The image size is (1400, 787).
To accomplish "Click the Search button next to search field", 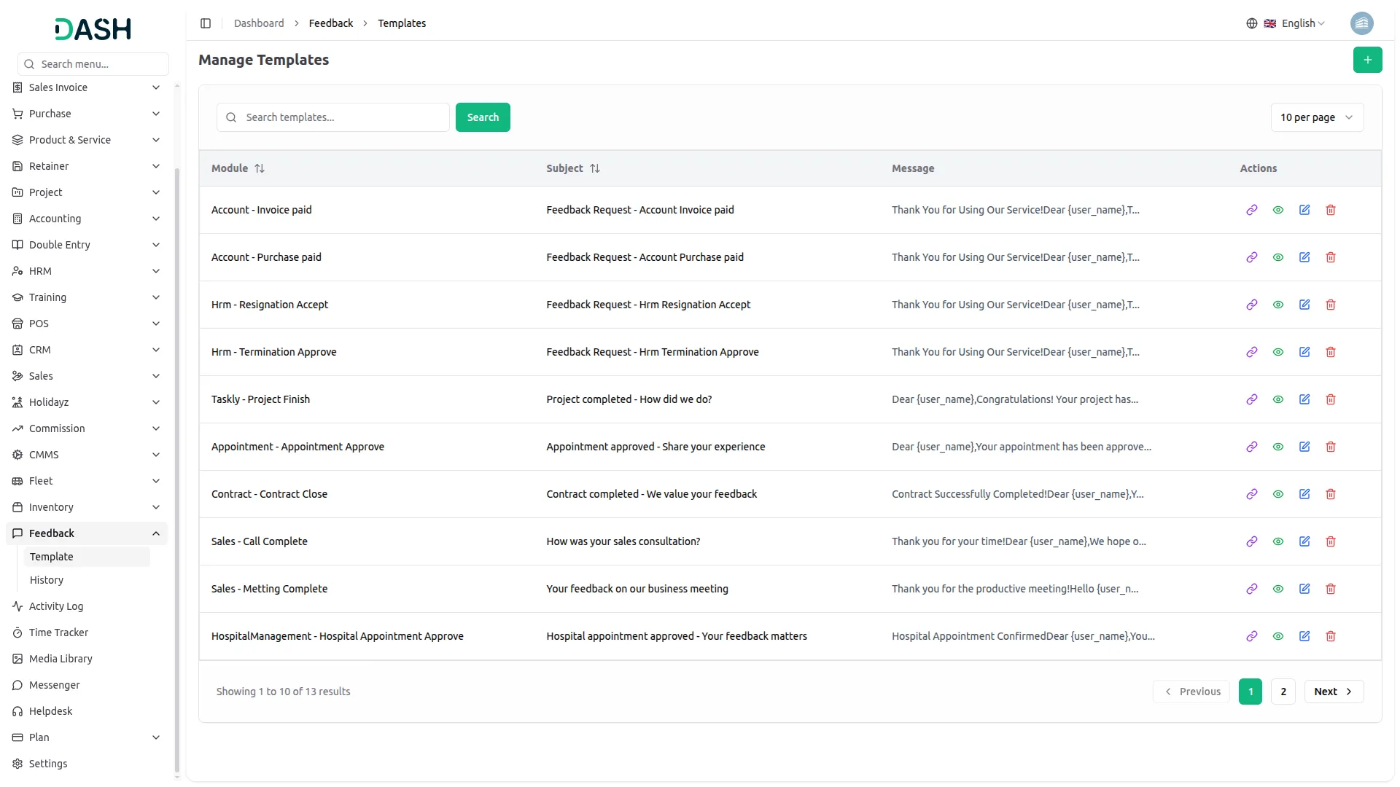I will pyautogui.click(x=482, y=117).
